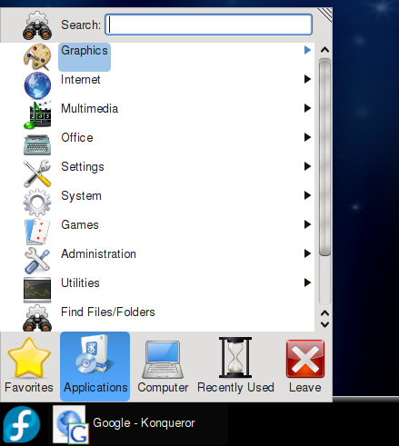Click the scroll up arrow atop scrollbar

click(x=324, y=50)
